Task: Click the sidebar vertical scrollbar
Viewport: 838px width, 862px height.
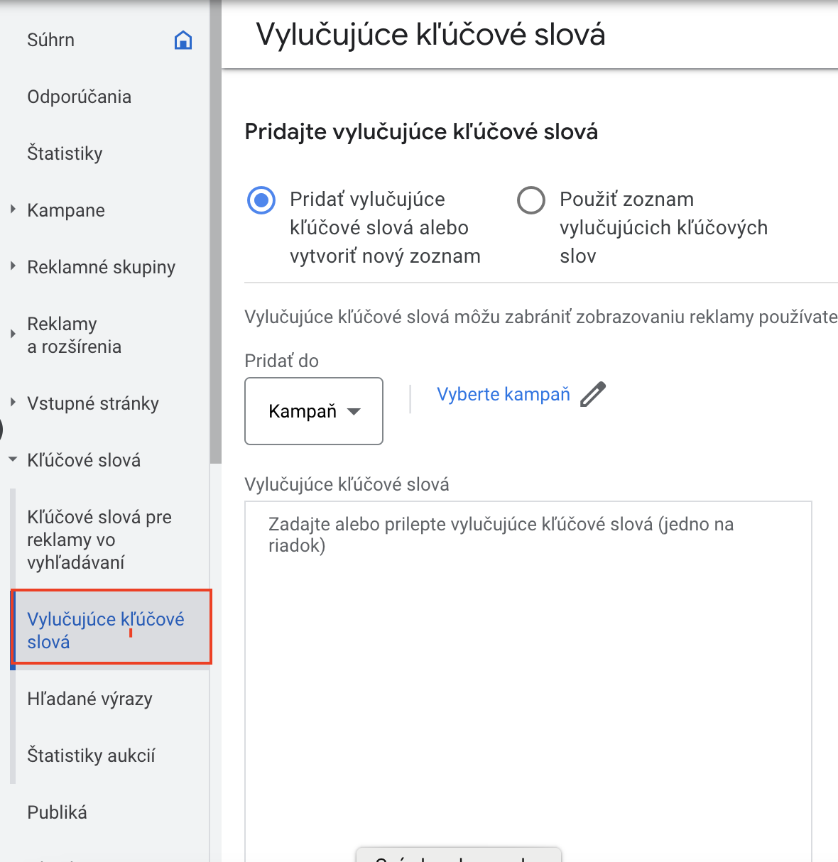Action: click(x=215, y=234)
